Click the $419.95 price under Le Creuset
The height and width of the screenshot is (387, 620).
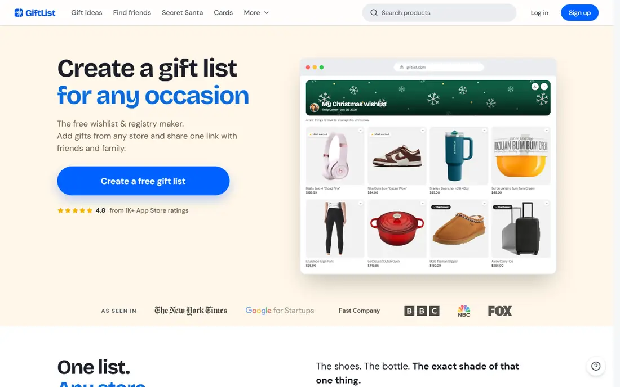(x=373, y=265)
